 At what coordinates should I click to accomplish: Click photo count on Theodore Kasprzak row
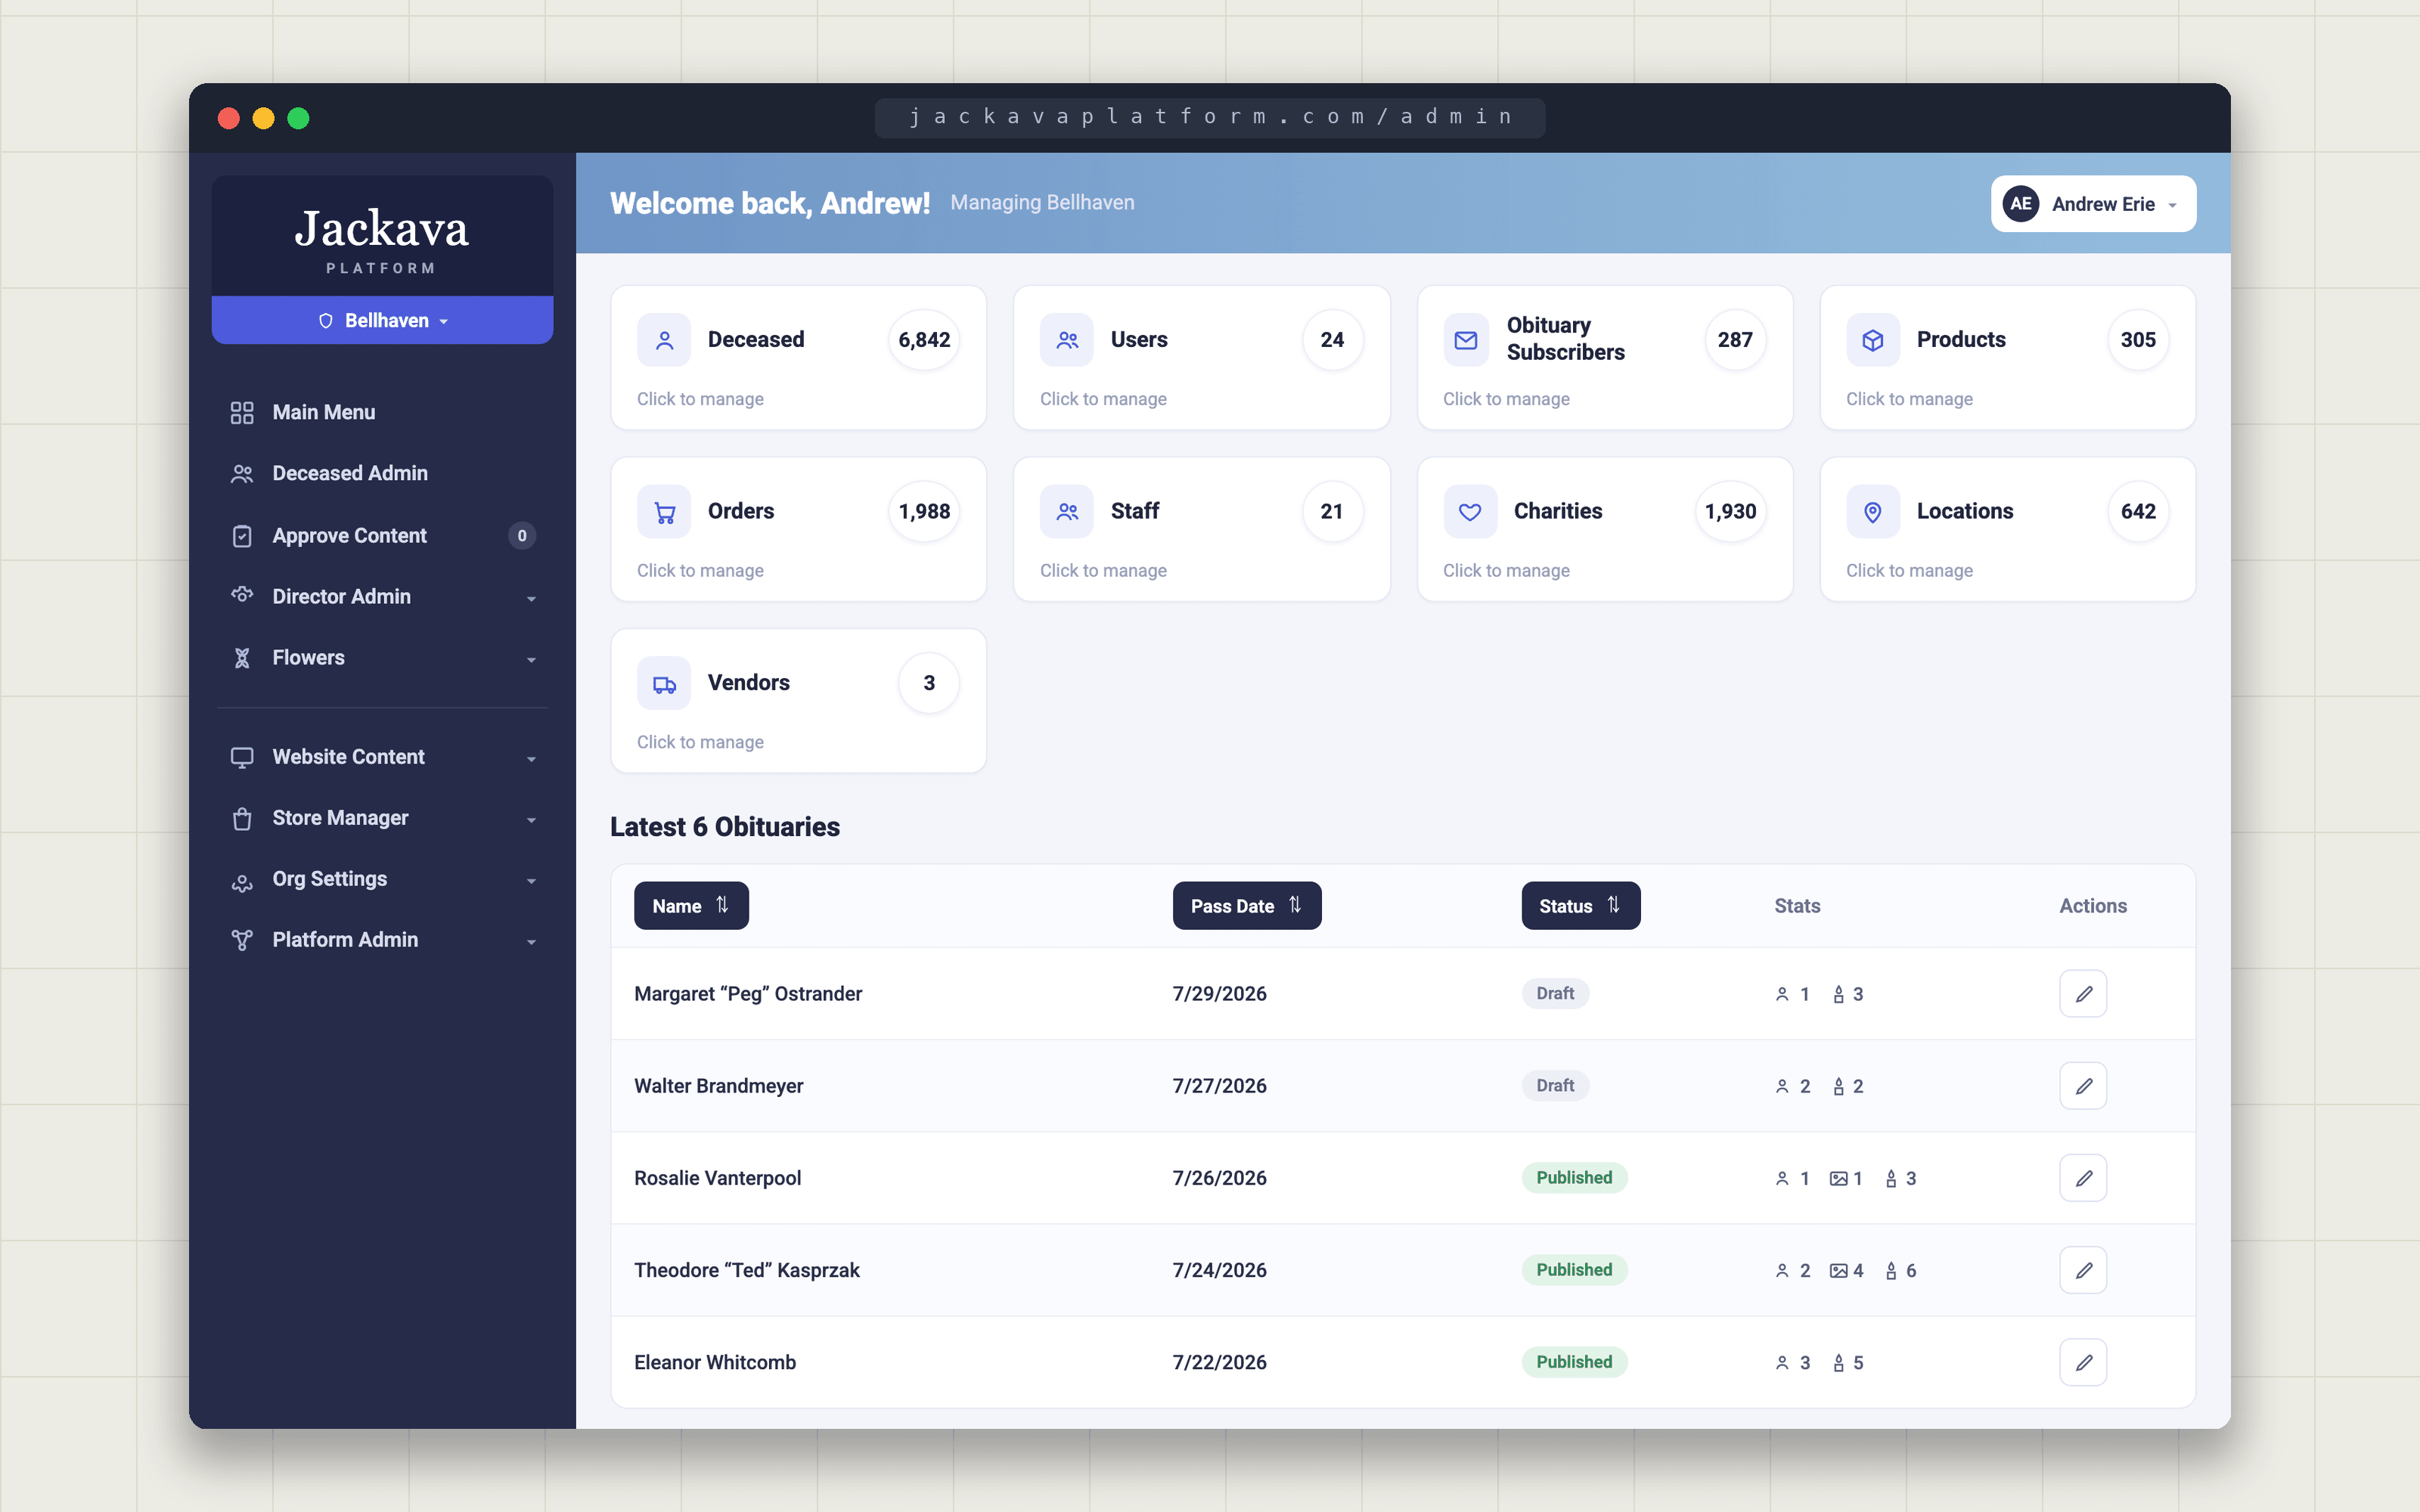tap(1846, 1270)
